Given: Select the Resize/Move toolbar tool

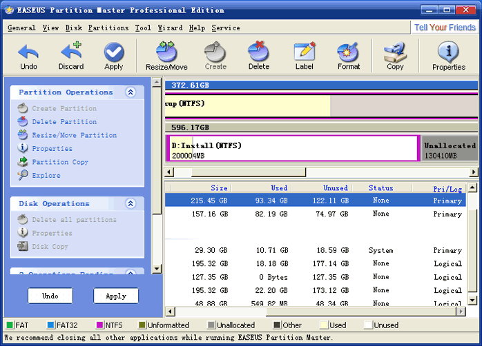Looking at the screenshot, I should (166, 56).
